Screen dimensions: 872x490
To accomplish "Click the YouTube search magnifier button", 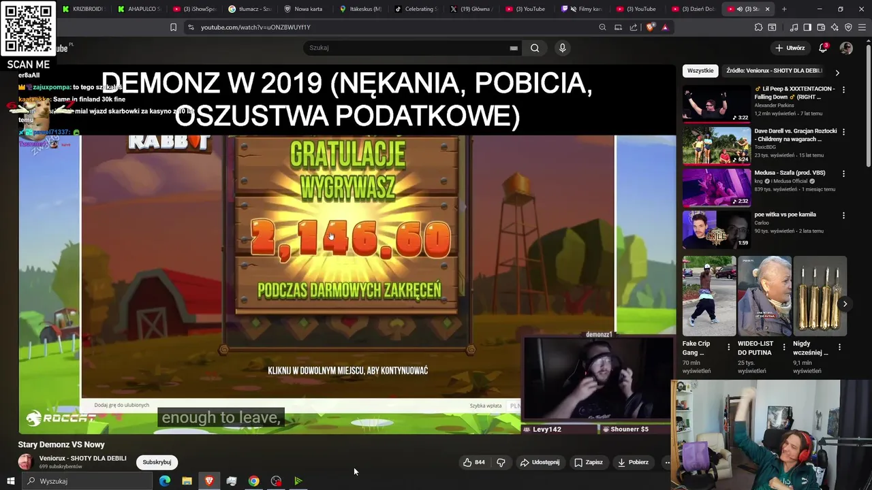I will pyautogui.click(x=535, y=48).
